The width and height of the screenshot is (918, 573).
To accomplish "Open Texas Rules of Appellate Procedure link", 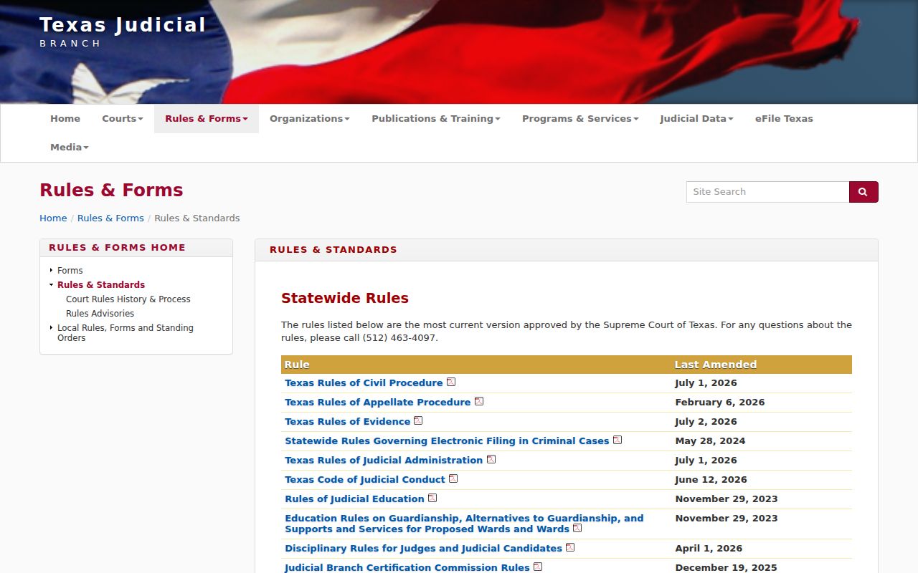I will [x=378, y=402].
